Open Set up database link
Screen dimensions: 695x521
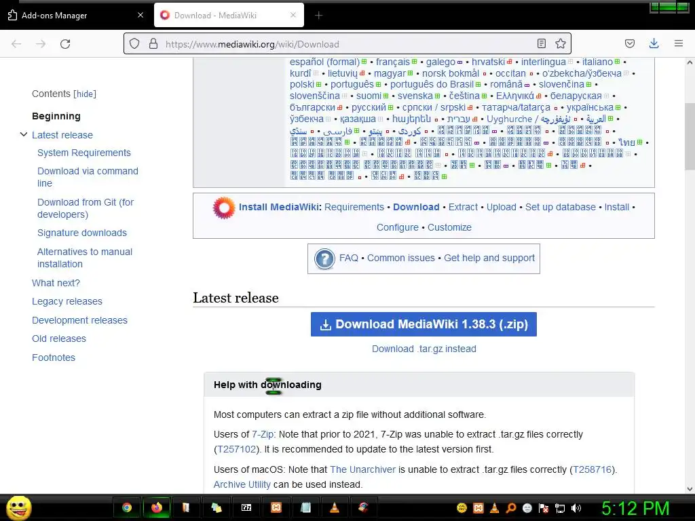click(x=560, y=208)
